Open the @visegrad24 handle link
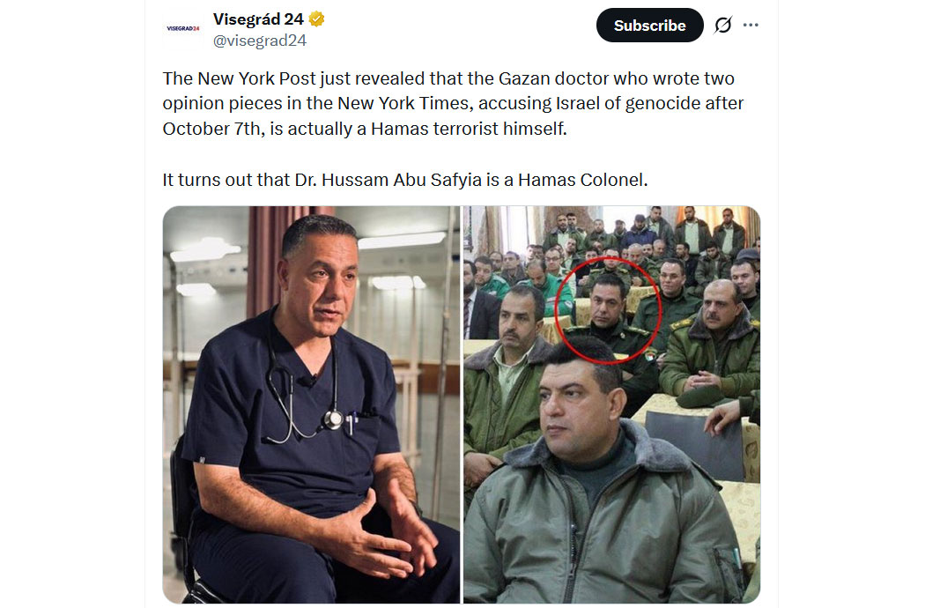This screenshot has width=925, height=608. 260,41
